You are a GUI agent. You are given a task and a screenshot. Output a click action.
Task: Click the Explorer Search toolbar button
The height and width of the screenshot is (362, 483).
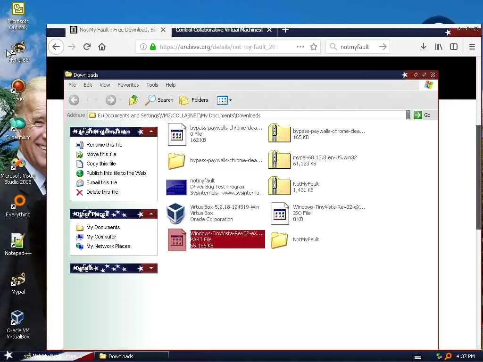(x=159, y=100)
